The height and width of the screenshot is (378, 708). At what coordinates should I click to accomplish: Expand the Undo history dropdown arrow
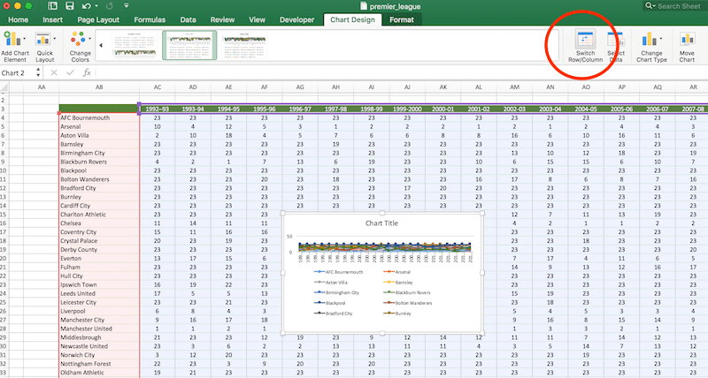pyautogui.click(x=96, y=6)
